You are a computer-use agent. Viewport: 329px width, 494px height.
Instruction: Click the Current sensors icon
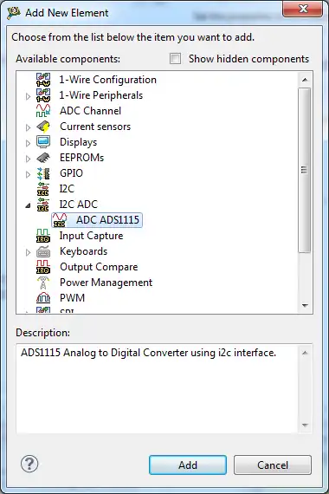point(43,127)
